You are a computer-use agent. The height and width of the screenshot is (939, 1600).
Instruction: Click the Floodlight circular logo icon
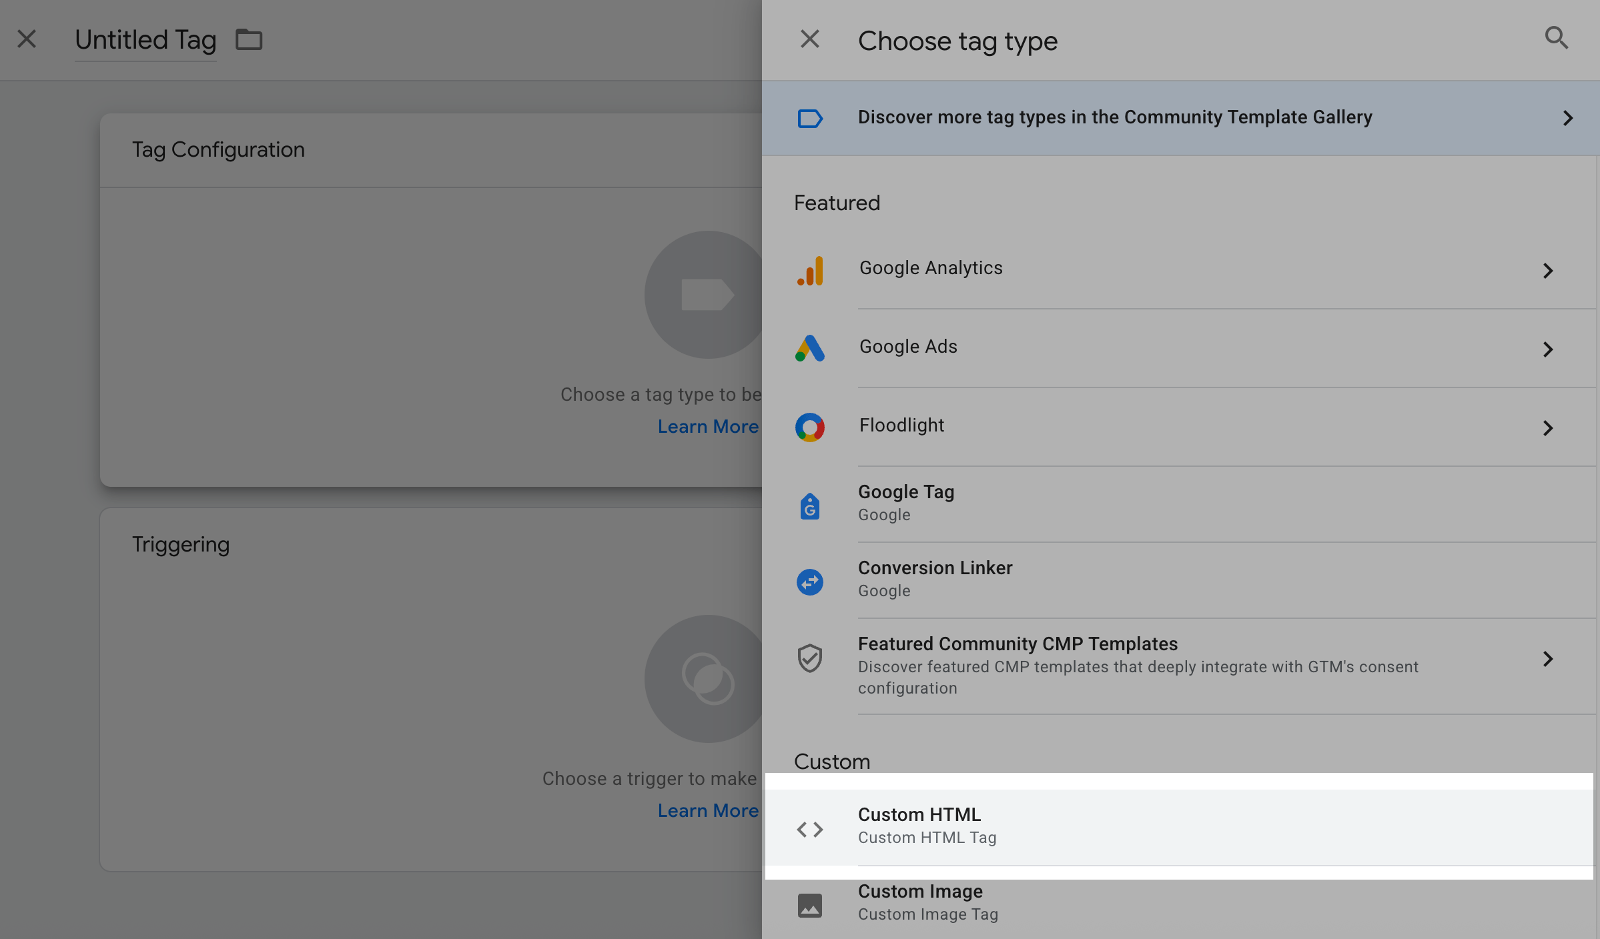point(810,427)
